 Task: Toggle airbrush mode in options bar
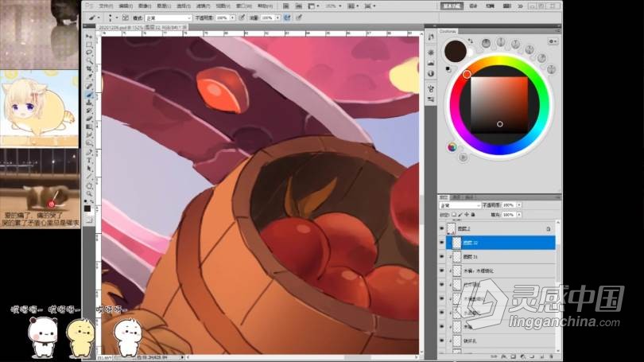[x=287, y=18]
